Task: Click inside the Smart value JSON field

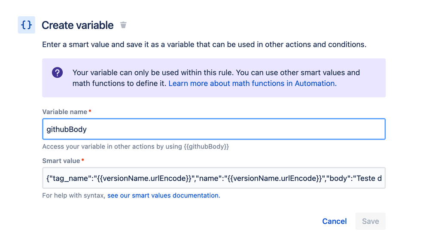Action: coord(214,178)
